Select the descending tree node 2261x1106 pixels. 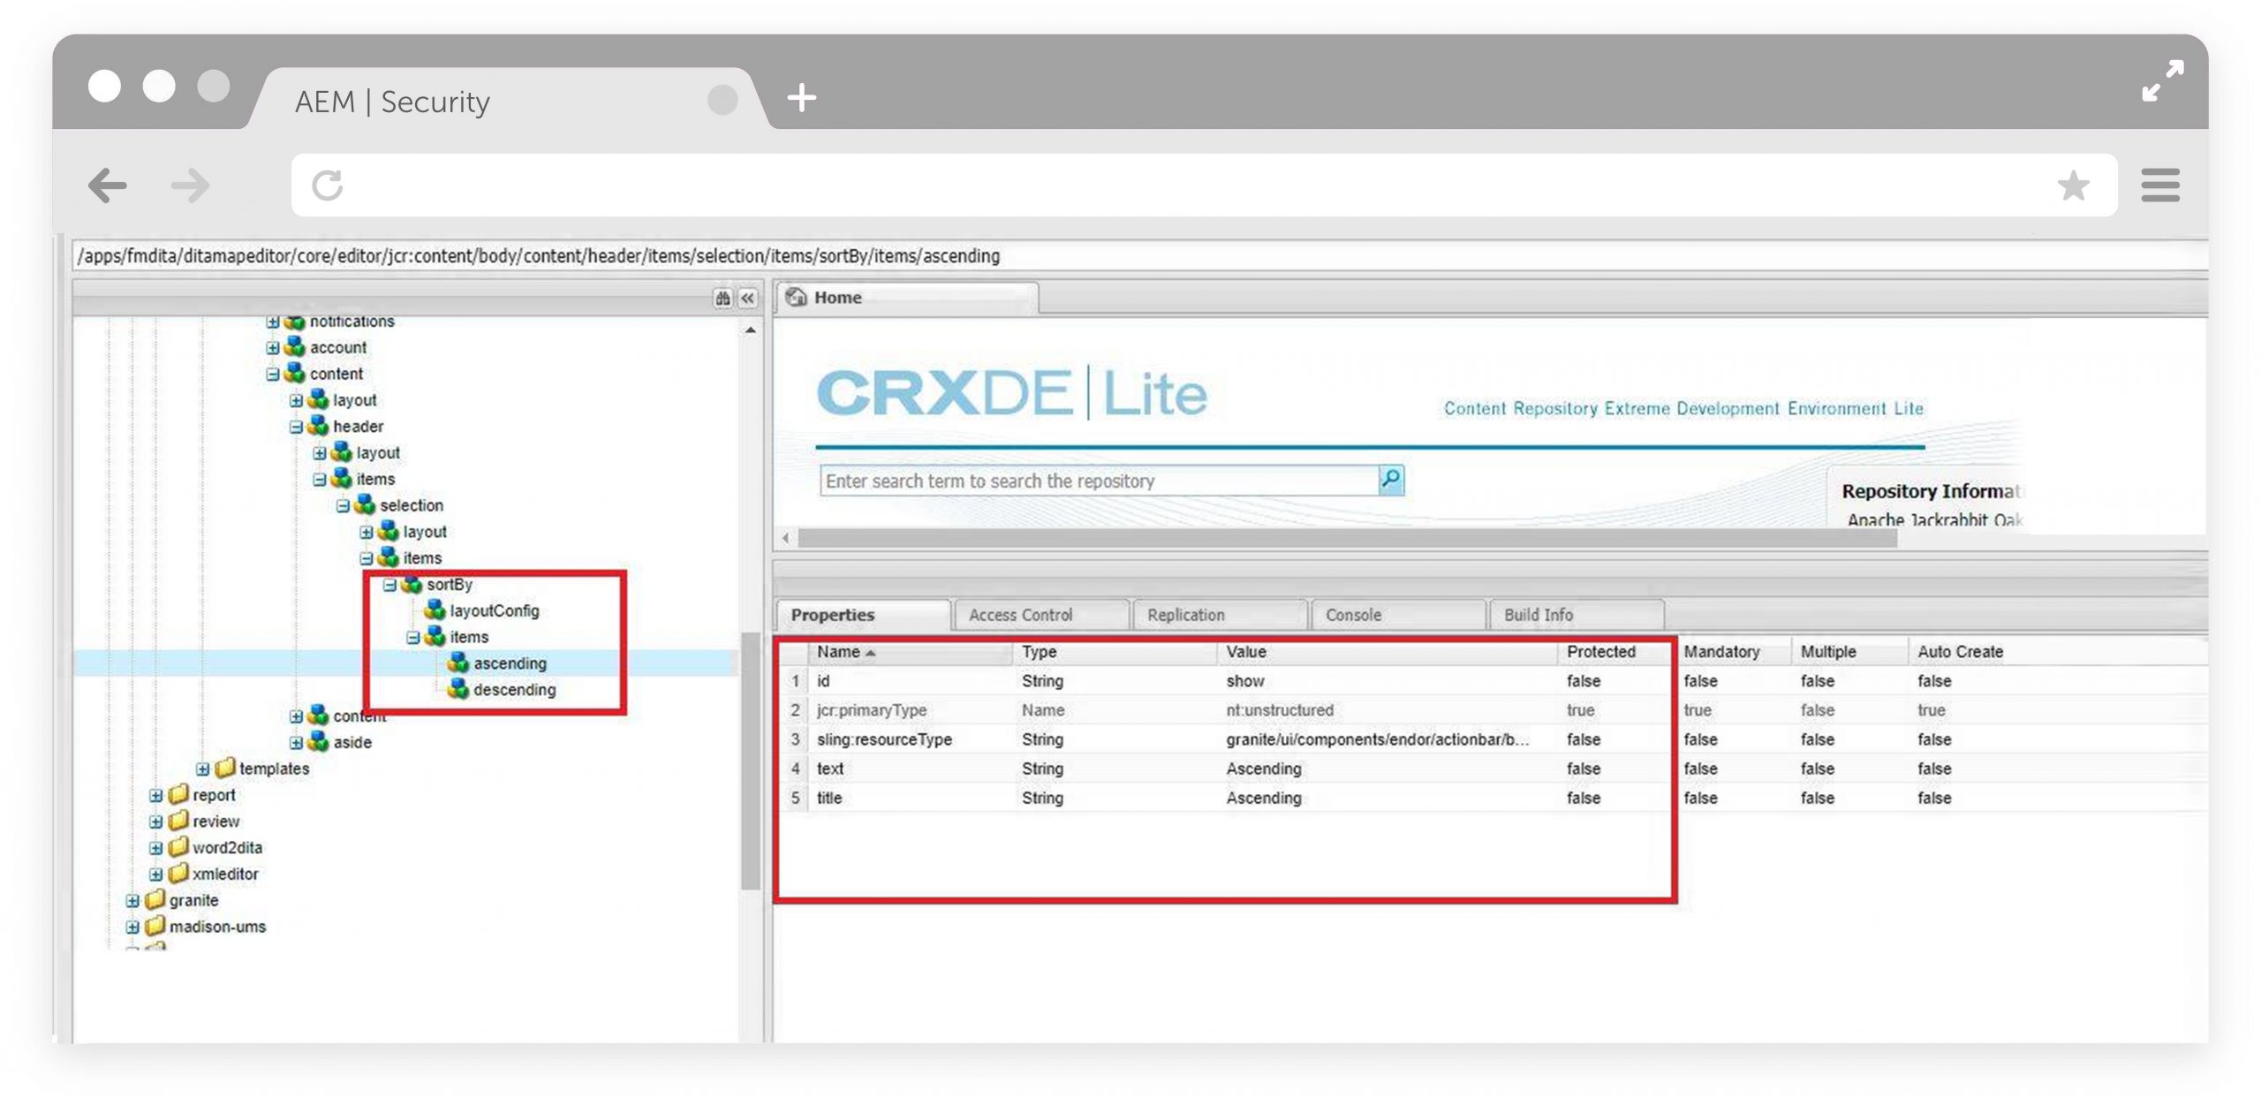(x=514, y=689)
